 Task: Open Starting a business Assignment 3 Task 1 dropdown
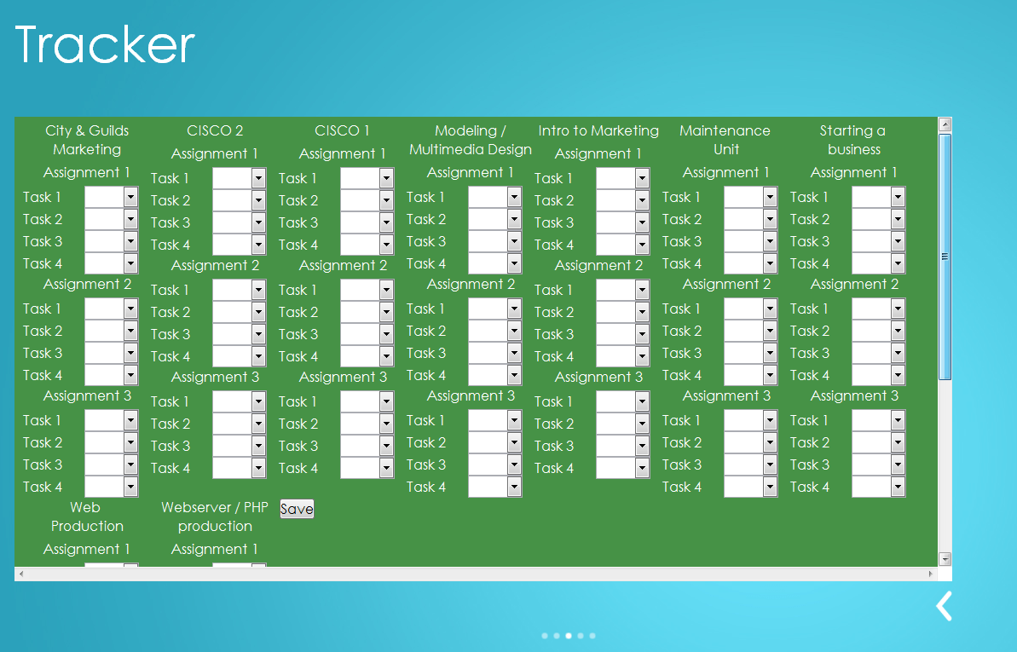click(877, 421)
